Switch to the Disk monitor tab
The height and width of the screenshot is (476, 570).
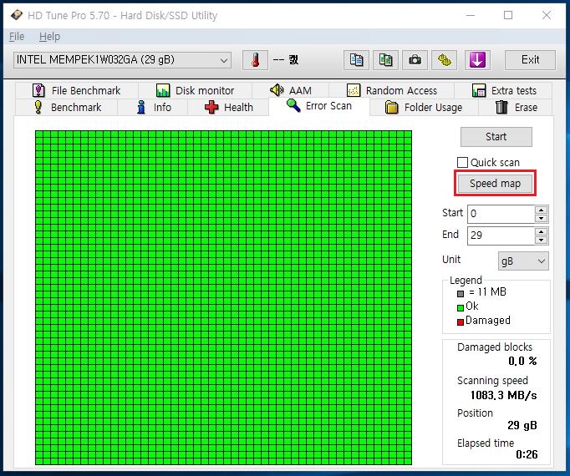pos(196,90)
